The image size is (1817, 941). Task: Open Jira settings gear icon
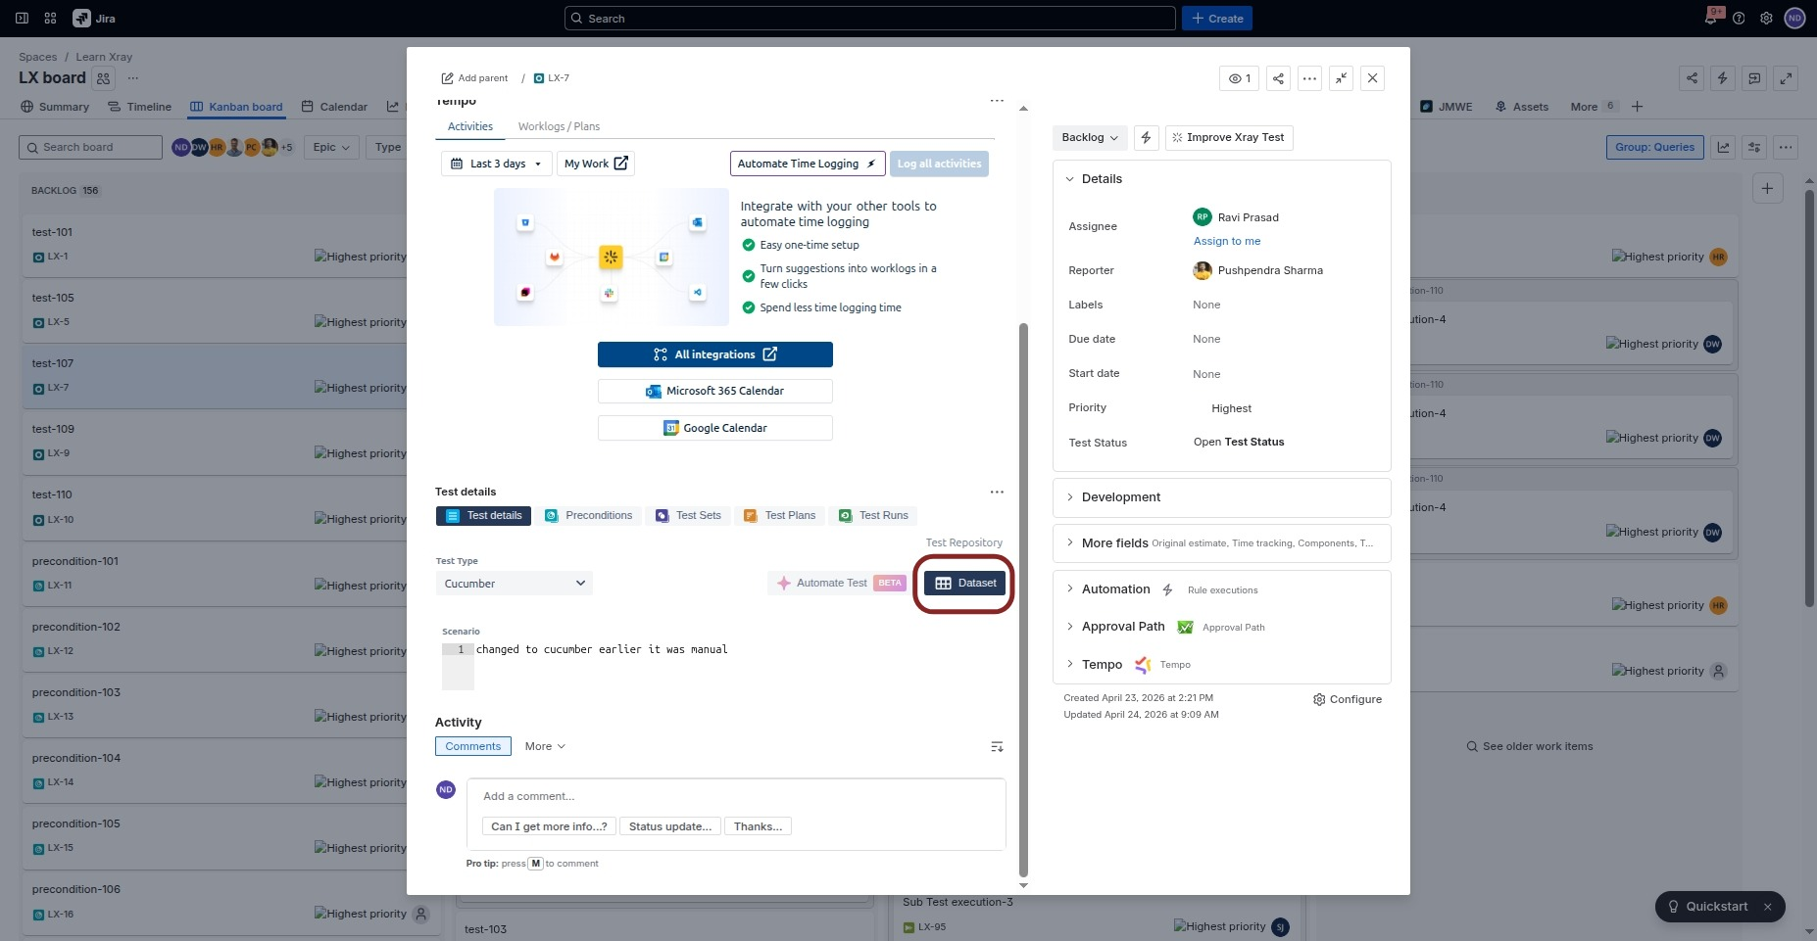coord(1766,19)
